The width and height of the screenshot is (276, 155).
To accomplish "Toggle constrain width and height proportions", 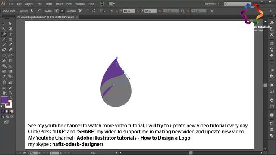I will click(182, 11).
